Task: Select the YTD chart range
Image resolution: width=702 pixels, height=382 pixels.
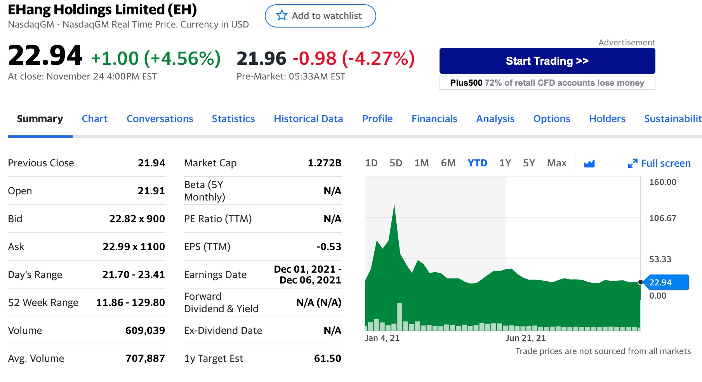Action: 477,163
